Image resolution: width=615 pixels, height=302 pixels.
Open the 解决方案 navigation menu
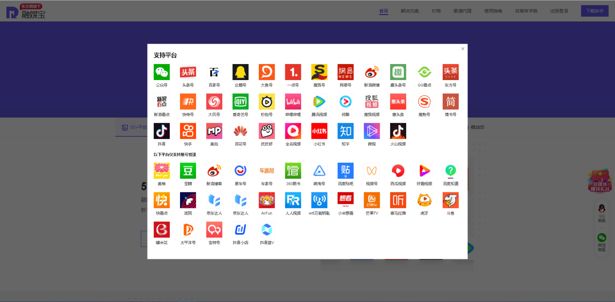(x=410, y=11)
